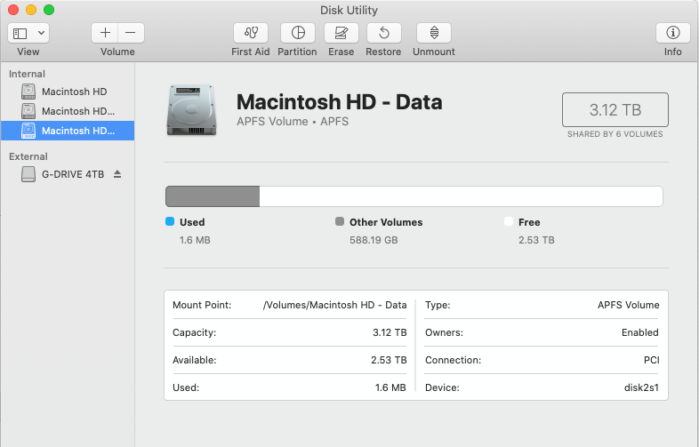The width and height of the screenshot is (699, 447).
Task: Click the Available 2.53 TB value
Action: 389,360
